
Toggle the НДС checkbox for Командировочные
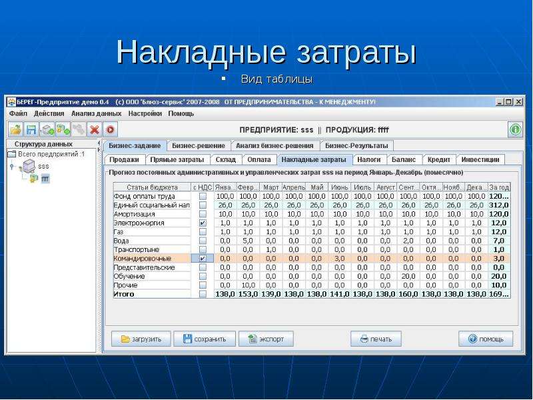[x=203, y=259]
